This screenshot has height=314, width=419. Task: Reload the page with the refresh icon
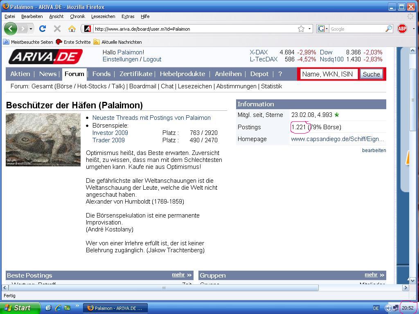point(42,29)
